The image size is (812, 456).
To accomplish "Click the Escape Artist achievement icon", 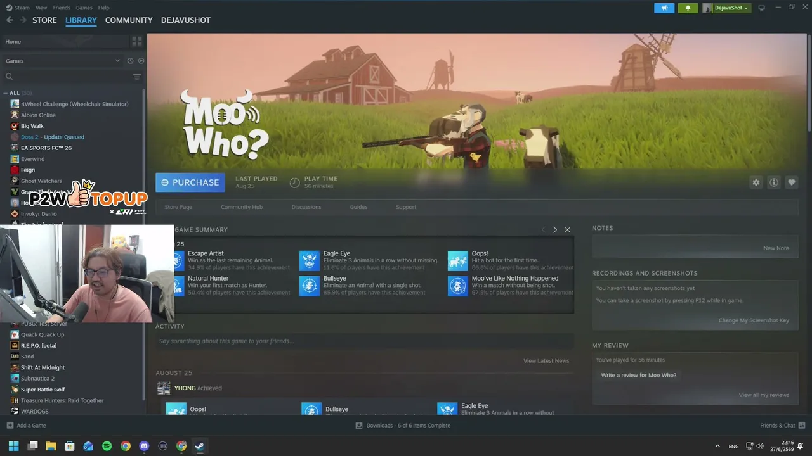I will pyautogui.click(x=178, y=260).
